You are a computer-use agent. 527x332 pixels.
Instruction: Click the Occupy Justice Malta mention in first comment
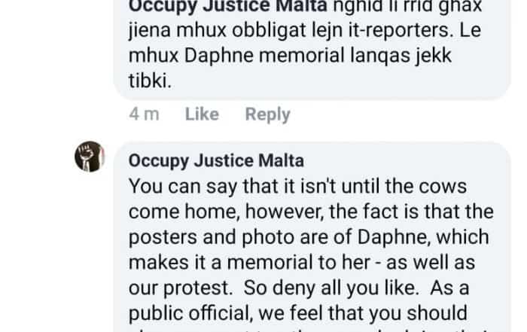tap(228, 6)
